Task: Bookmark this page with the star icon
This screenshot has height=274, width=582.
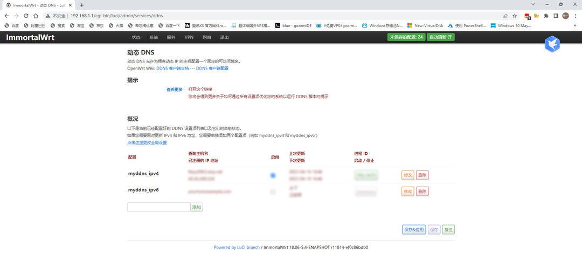Action: pos(515,16)
